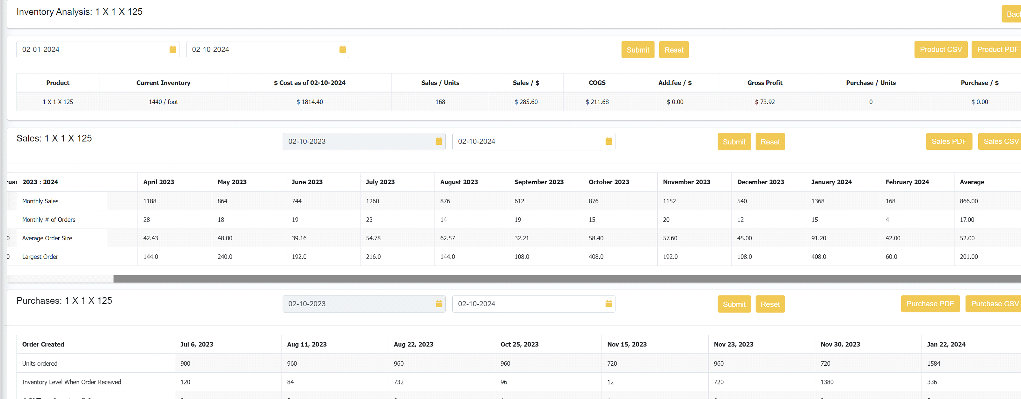The height and width of the screenshot is (399, 1021).
Task: Download the Product CSV
Action: tap(941, 49)
